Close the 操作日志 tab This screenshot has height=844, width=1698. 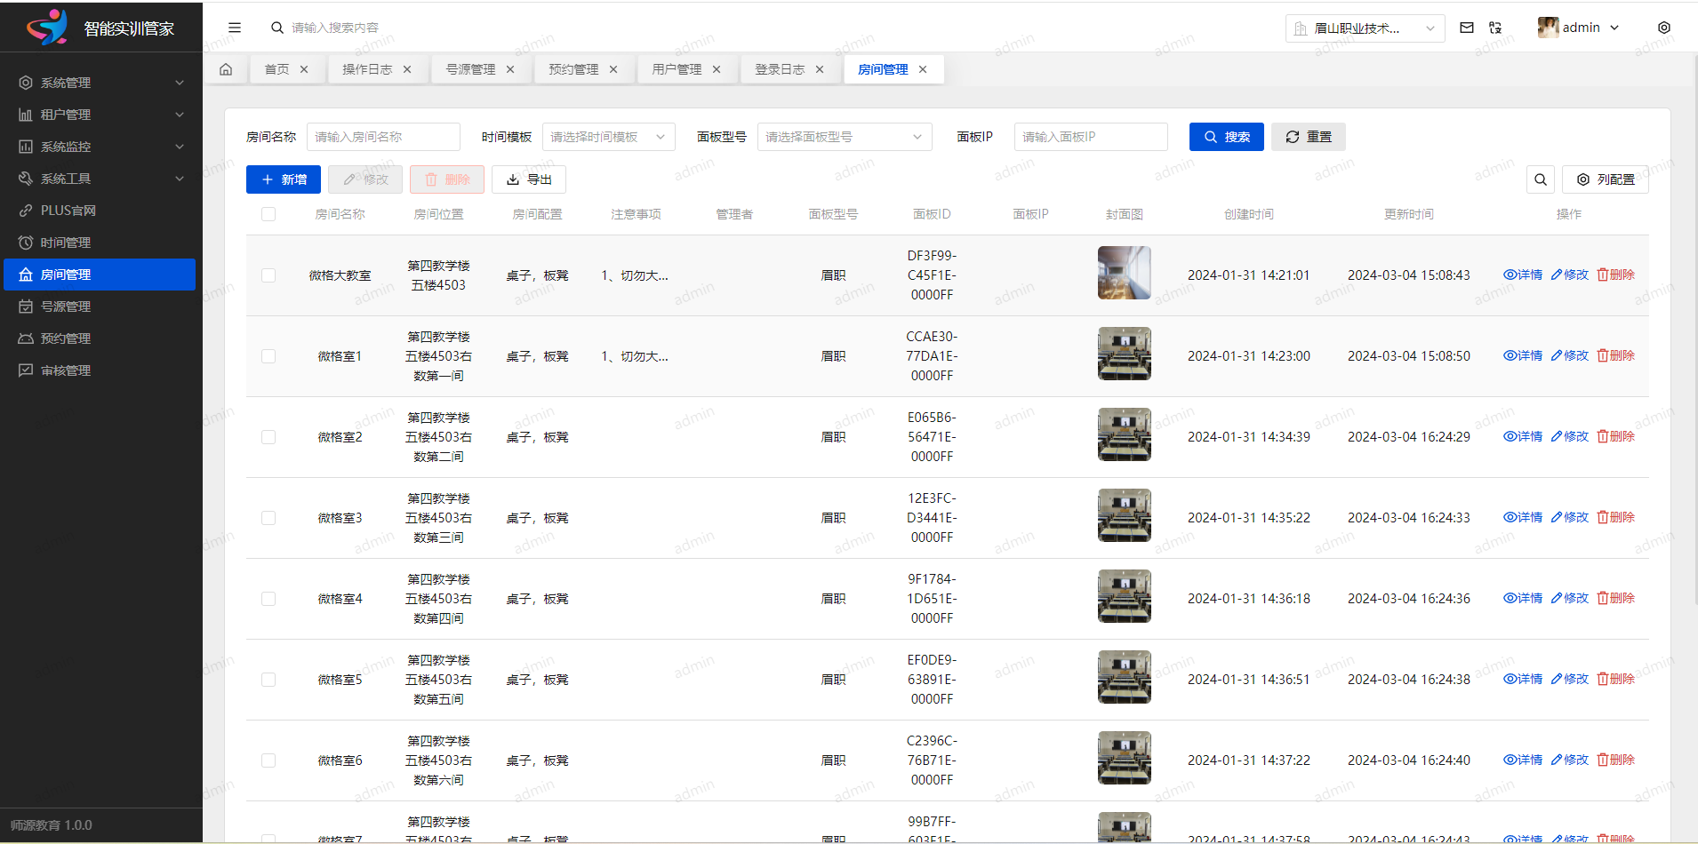click(407, 69)
